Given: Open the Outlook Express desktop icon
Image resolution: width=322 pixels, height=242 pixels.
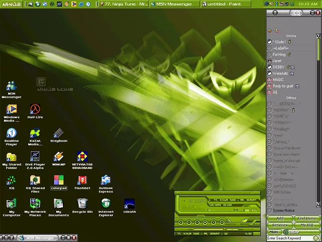Looking at the screenshot, I should pos(106,184).
